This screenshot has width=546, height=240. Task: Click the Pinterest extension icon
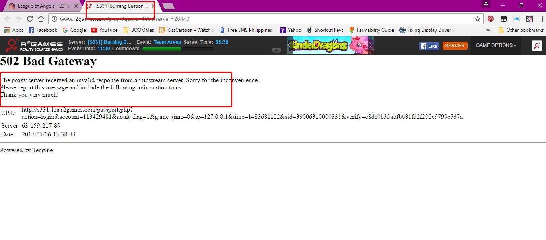point(490,19)
